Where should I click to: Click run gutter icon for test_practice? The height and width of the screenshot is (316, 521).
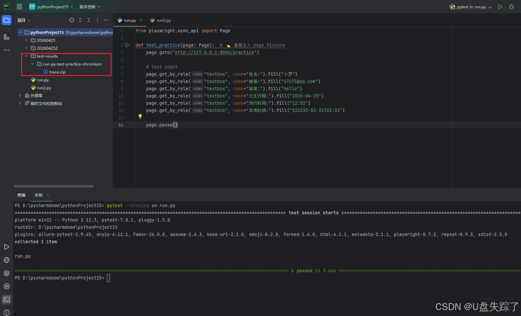[x=127, y=45]
